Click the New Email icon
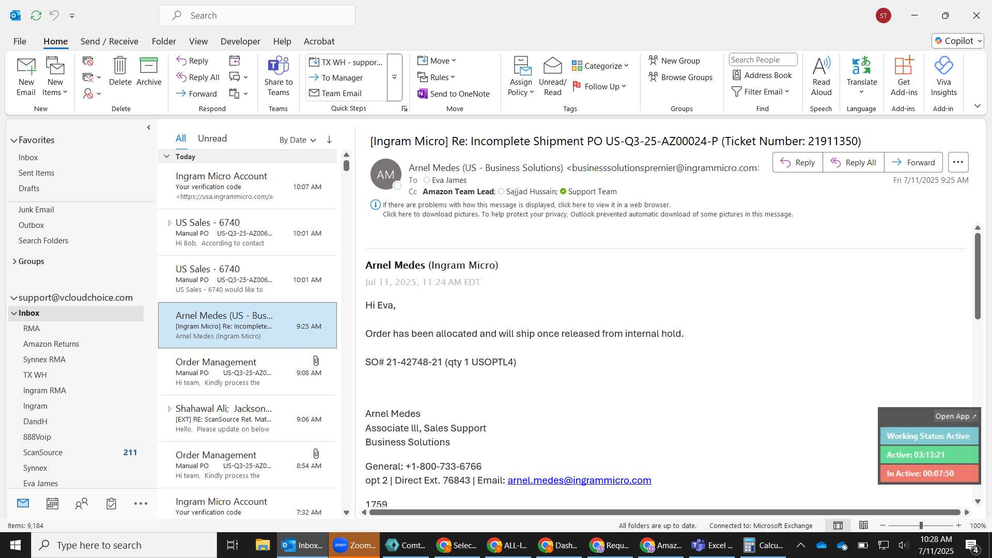This screenshot has height=558, width=992. click(x=26, y=66)
